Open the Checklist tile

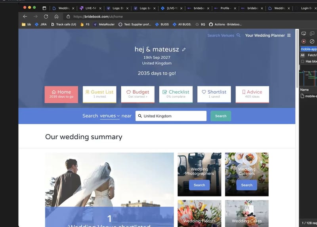click(176, 94)
